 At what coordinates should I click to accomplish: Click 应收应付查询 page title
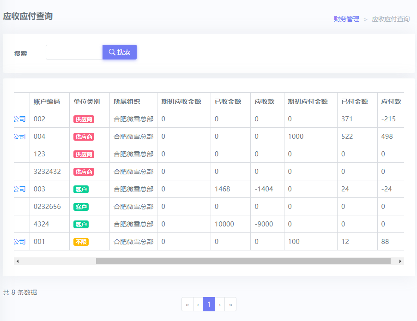click(28, 16)
